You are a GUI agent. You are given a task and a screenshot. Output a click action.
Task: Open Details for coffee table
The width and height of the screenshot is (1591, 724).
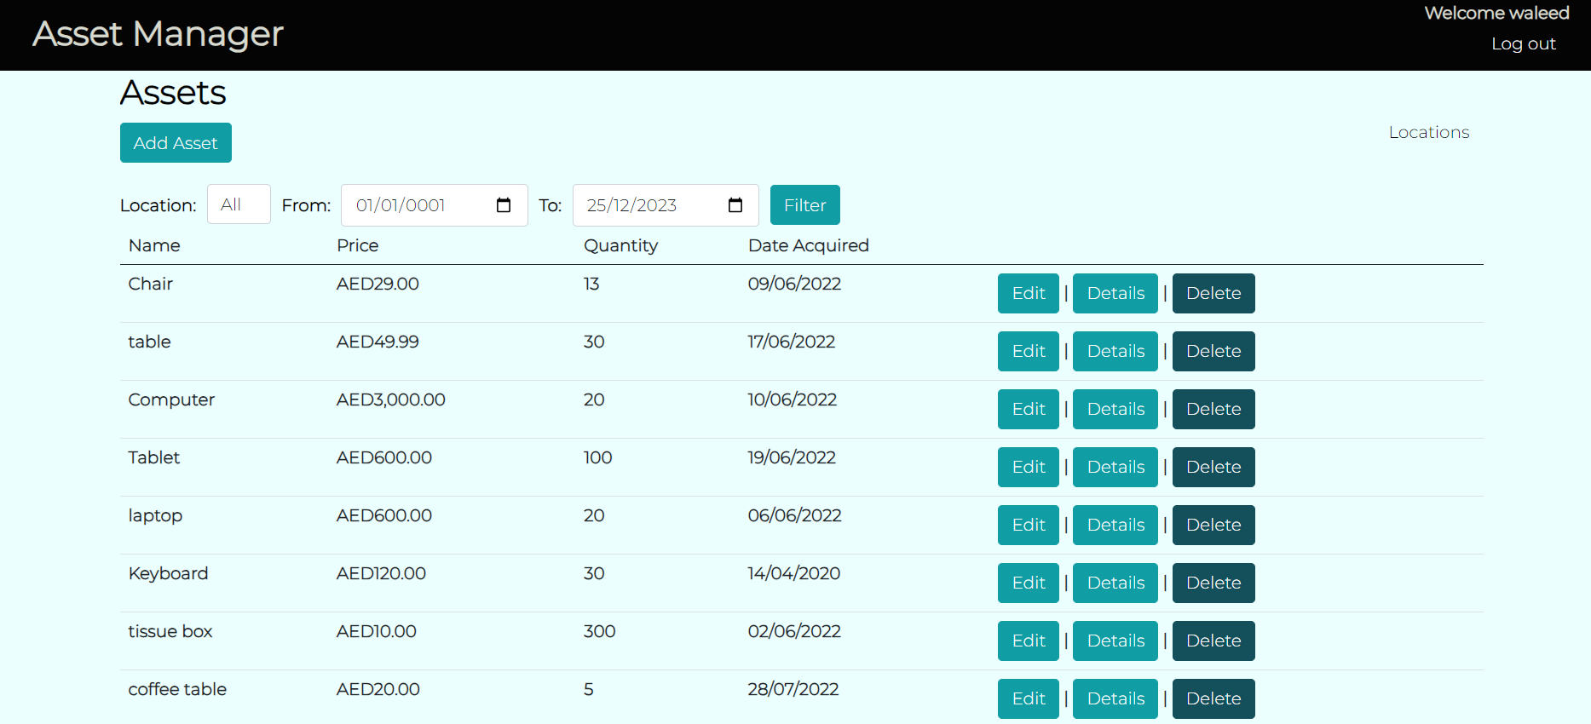pos(1115,698)
